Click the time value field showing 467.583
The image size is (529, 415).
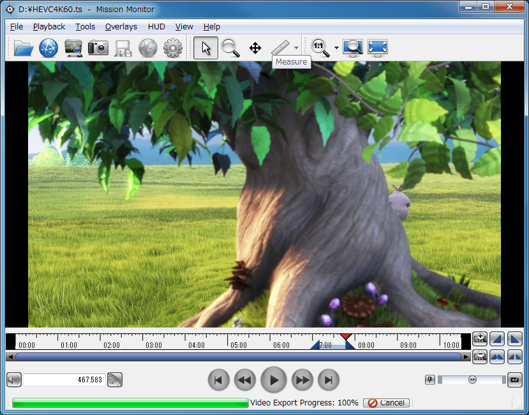point(64,380)
